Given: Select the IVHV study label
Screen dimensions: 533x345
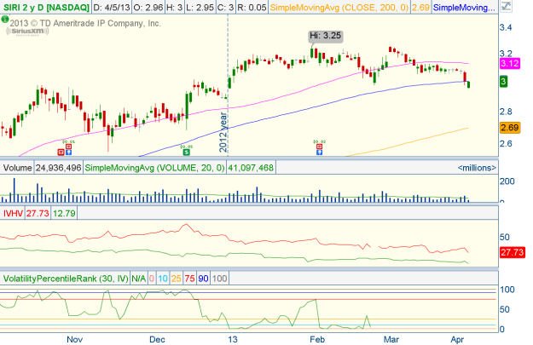Looking at the screenshot, I should coord(12,210).
